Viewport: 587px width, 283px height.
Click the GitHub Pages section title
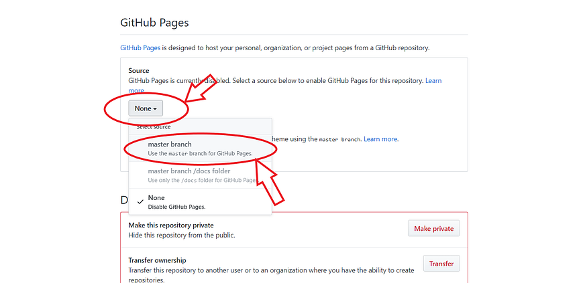click(x=154, y=23)
